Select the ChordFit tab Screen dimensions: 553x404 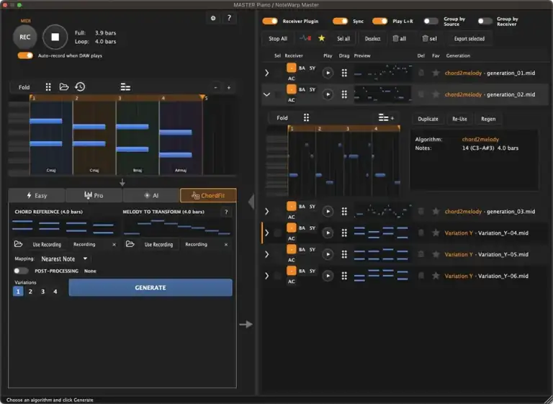click(208, 195)
